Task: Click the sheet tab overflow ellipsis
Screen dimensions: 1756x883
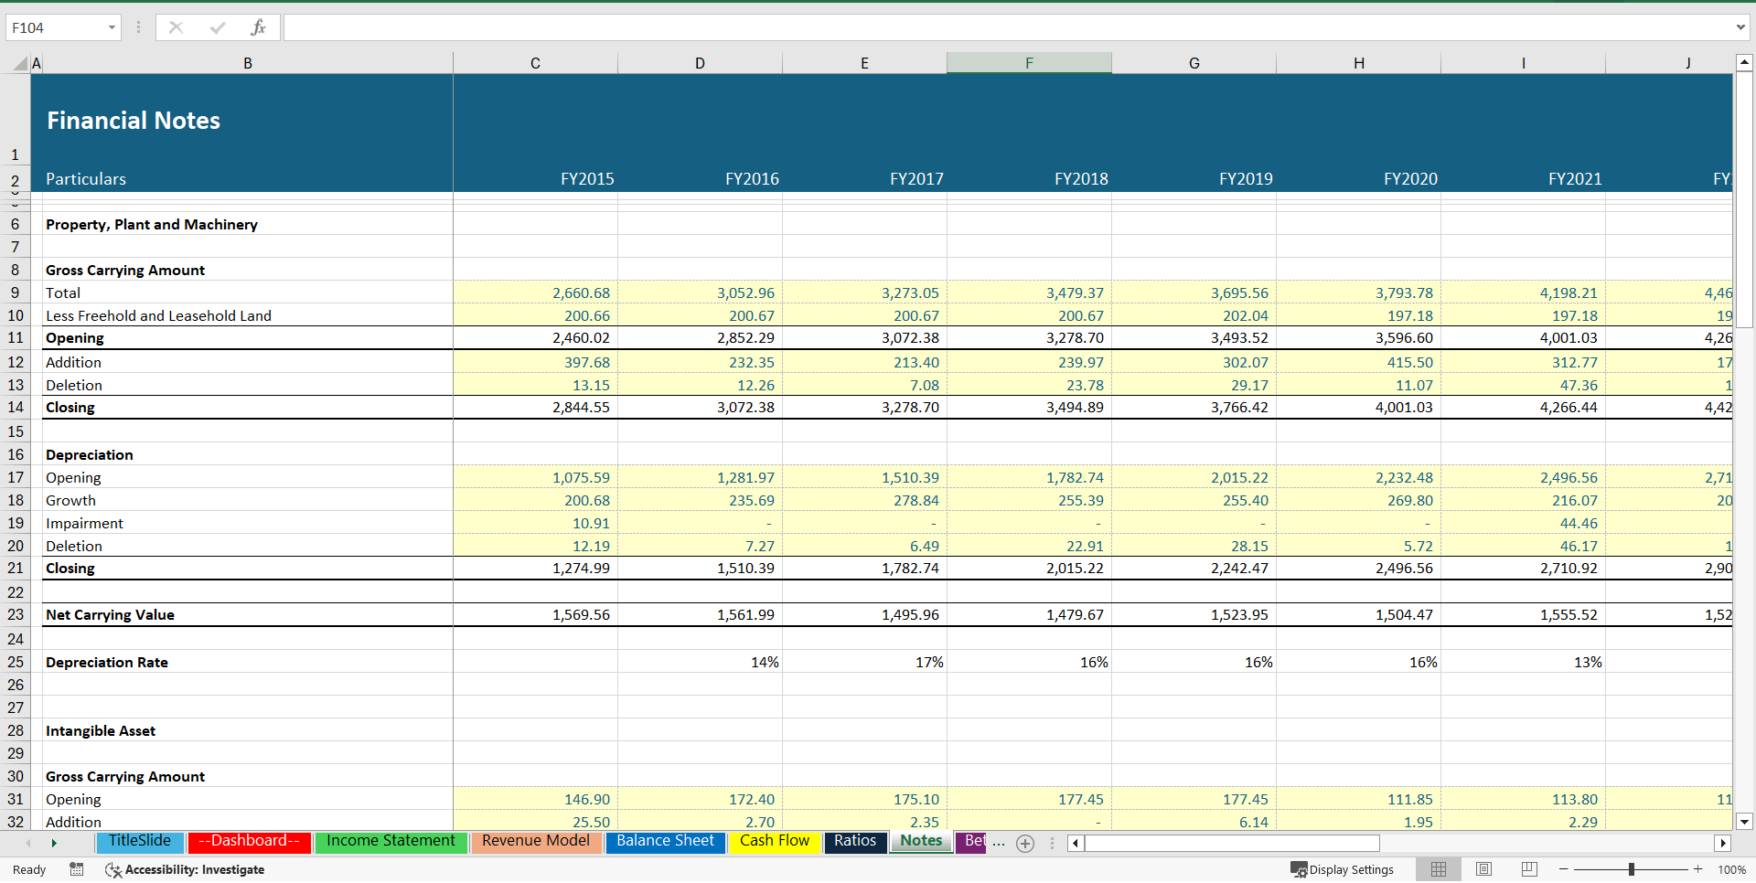Action: click(x=999, y=844)
